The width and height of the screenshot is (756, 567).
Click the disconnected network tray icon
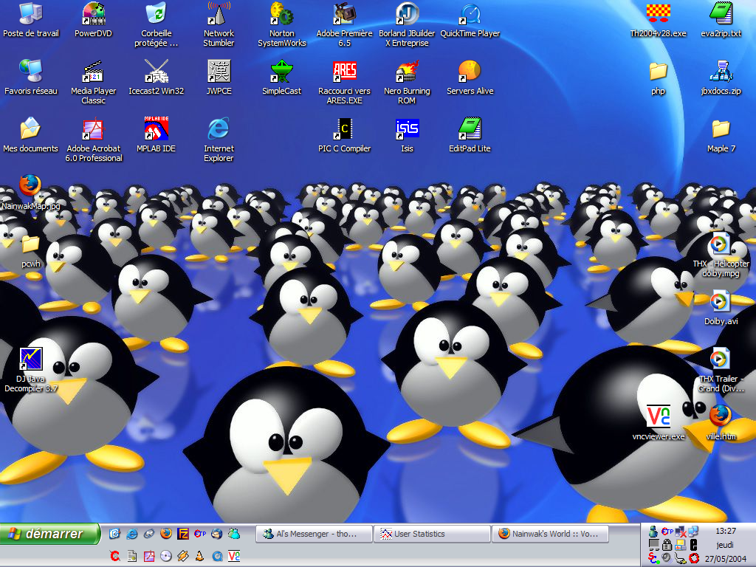(680, 532)
